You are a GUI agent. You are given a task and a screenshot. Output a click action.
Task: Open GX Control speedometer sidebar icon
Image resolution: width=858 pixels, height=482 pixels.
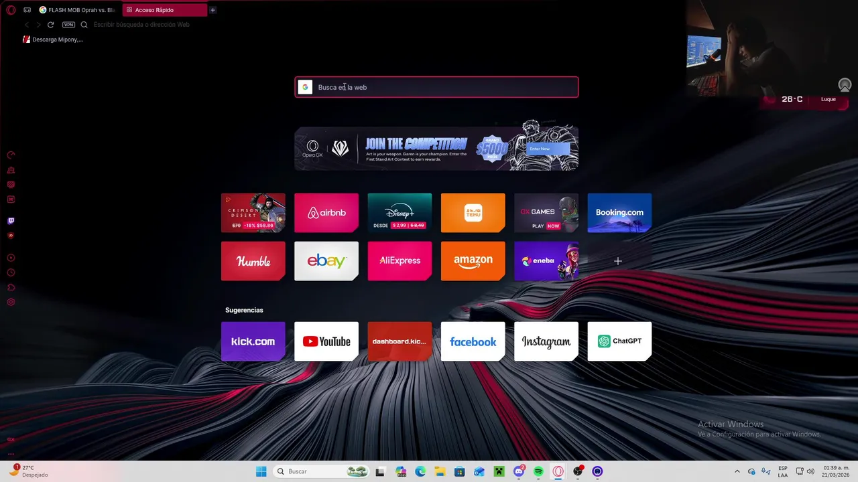click(x=11, y=155)
